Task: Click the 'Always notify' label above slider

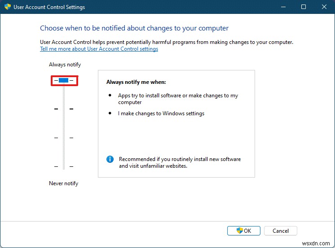Action: [65, 65]
